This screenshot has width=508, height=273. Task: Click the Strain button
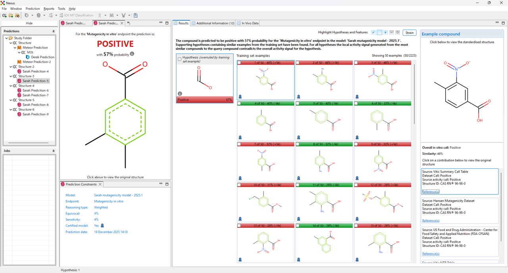(409, 33)
